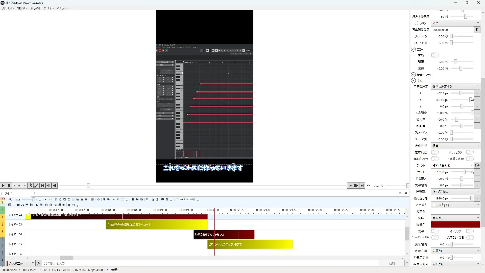Toggle the エコー 有効 switch

tap(435, 55)
